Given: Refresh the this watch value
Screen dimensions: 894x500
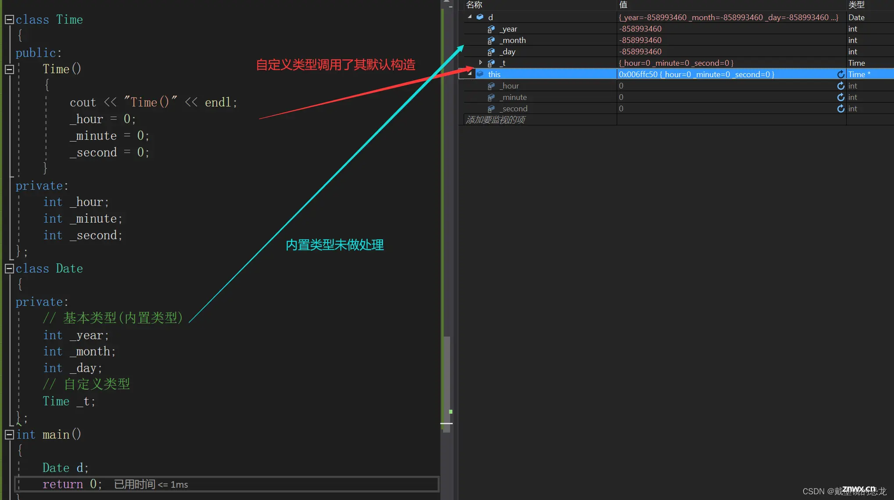Looking at the screenshot, I should point(840,74).
